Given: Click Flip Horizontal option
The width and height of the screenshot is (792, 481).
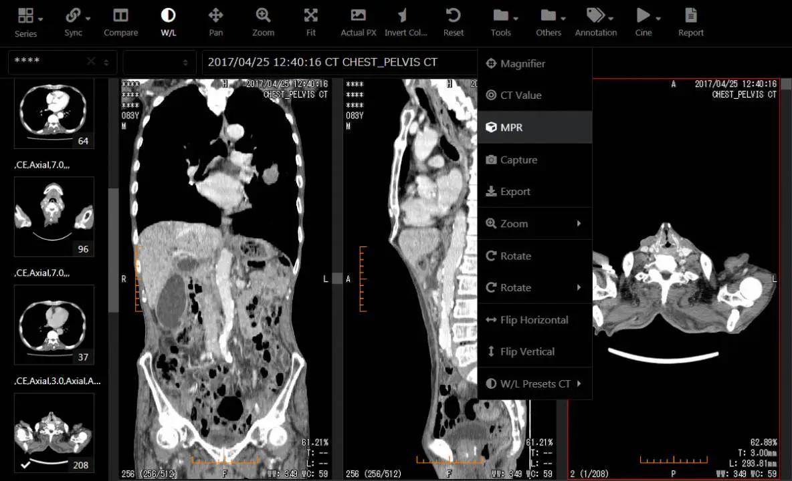Looking at the screenshot, I should point(534,320).
